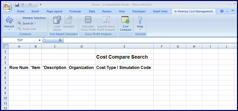Click the Excel Help icon beside ribbon tabs

[x=222, y=11]
